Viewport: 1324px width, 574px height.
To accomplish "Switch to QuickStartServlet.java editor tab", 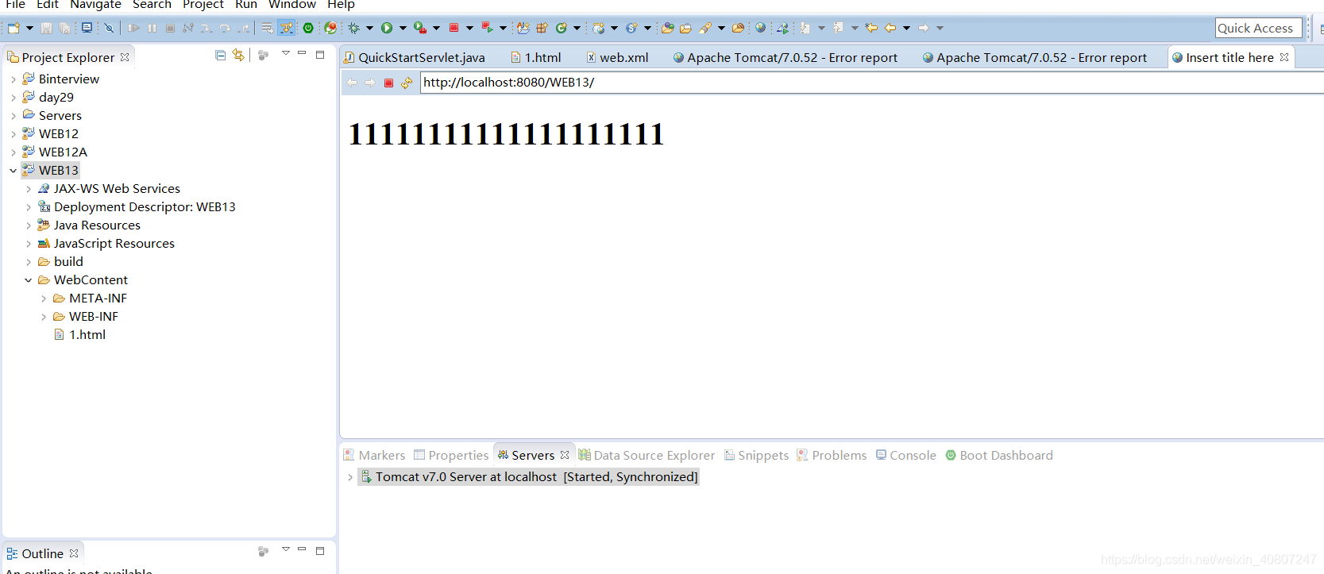I will 414,57.
